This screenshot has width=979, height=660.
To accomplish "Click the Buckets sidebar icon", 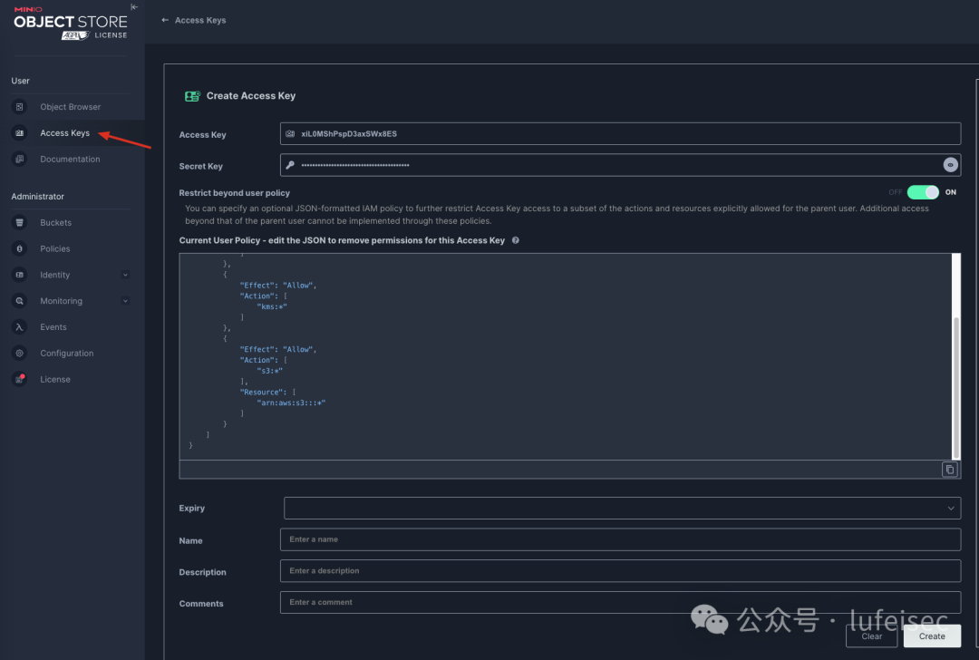I will [x=19, y=222].
